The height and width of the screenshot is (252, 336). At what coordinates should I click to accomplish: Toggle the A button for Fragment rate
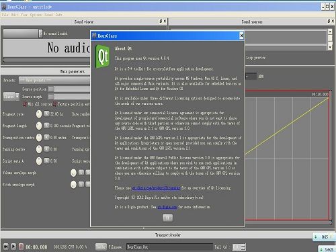(46, 114)
